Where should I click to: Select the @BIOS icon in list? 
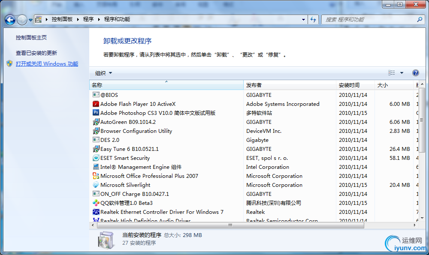[96, 95]
